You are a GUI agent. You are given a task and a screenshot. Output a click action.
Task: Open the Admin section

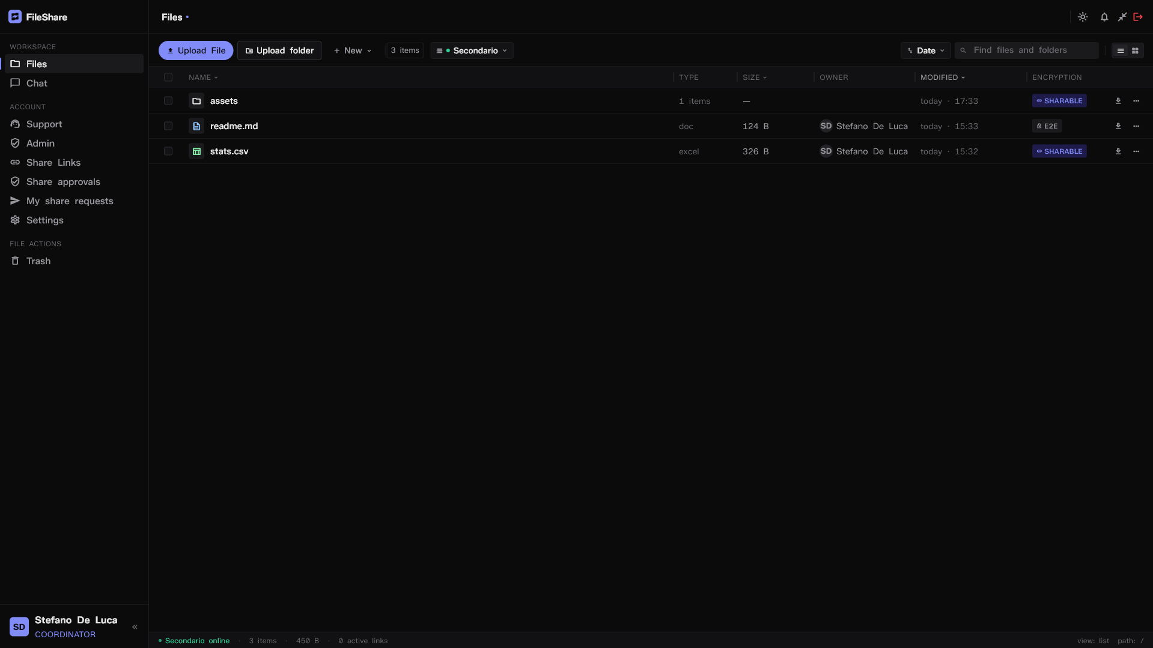(74, 143)
